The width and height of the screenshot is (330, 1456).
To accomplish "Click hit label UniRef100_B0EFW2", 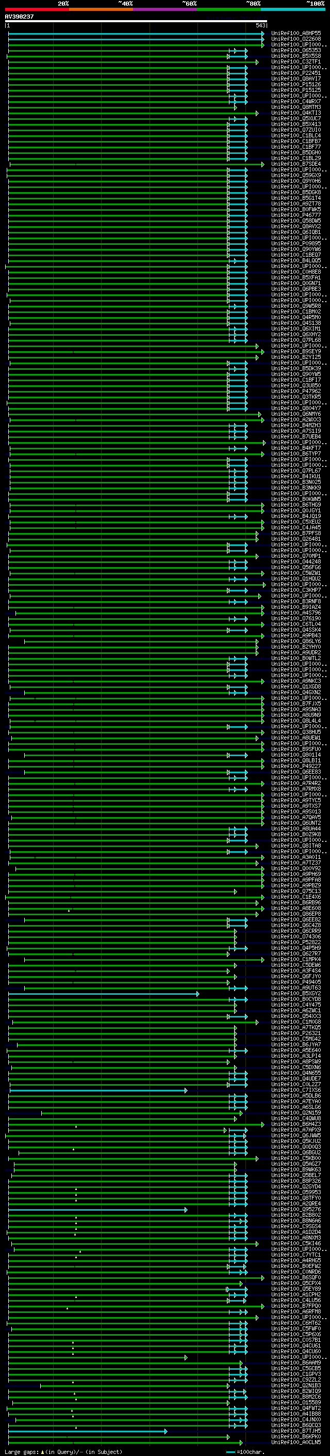I will click(x=296, y=1266).
